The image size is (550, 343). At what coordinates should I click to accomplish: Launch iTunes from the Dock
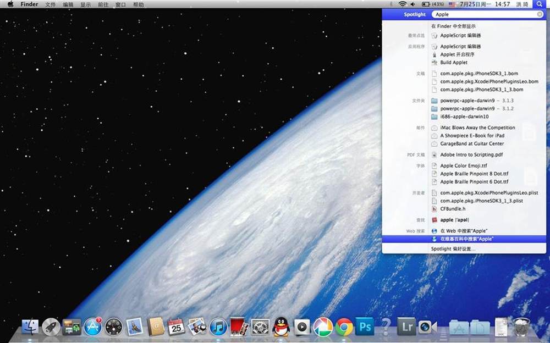coord(218,327)
